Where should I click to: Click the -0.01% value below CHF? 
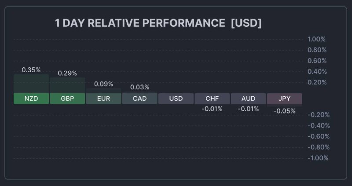point(212,109)
